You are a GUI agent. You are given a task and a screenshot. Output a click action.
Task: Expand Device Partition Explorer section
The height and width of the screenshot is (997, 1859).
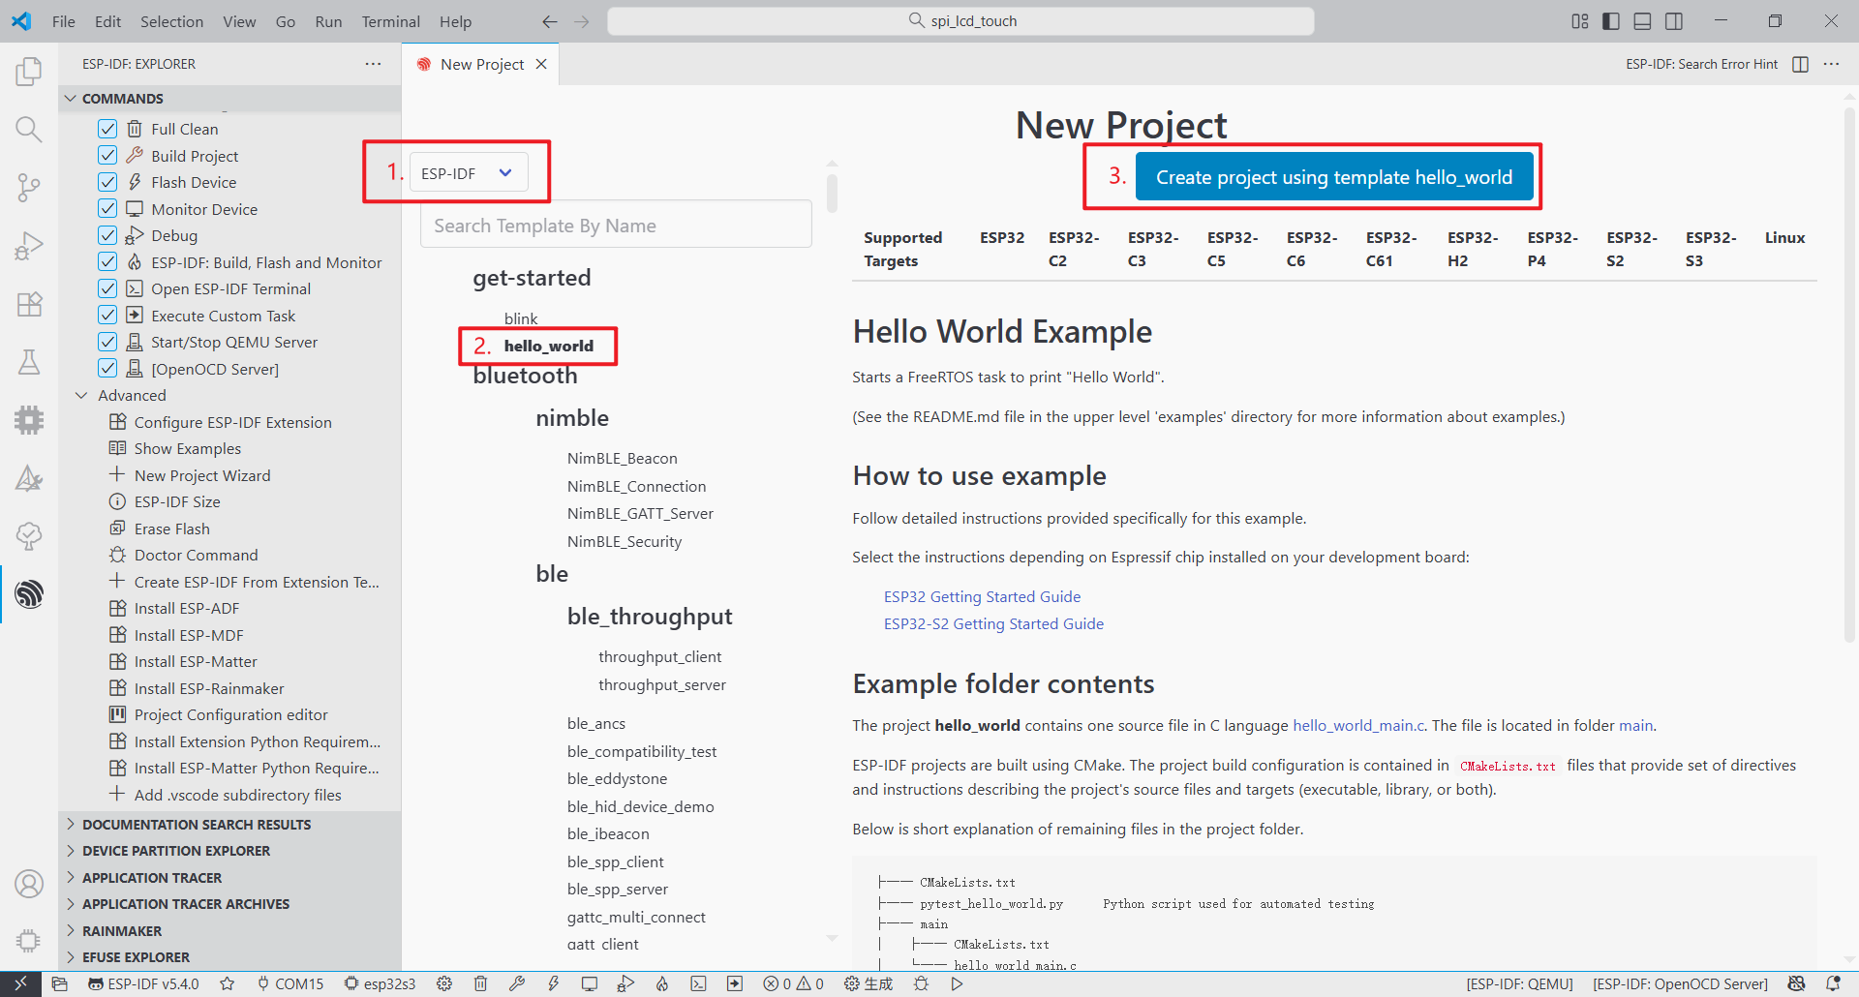(x=229, y=851)
